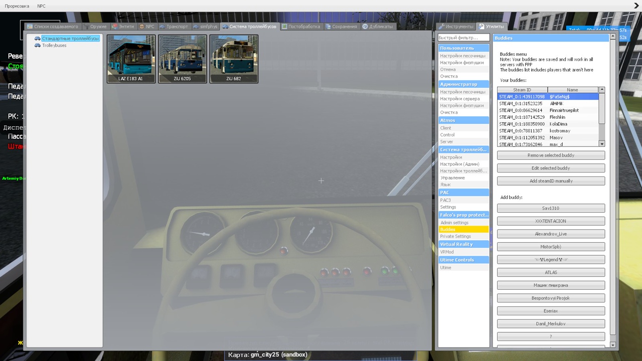642x361 pixels.
Task: Sort buddies by Name column
Action: click(x=573, y=90)
